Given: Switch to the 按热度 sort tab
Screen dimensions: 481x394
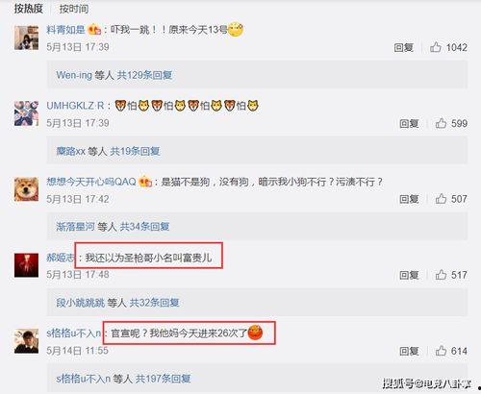Looking at the screenshot, I should coord(29,9).
